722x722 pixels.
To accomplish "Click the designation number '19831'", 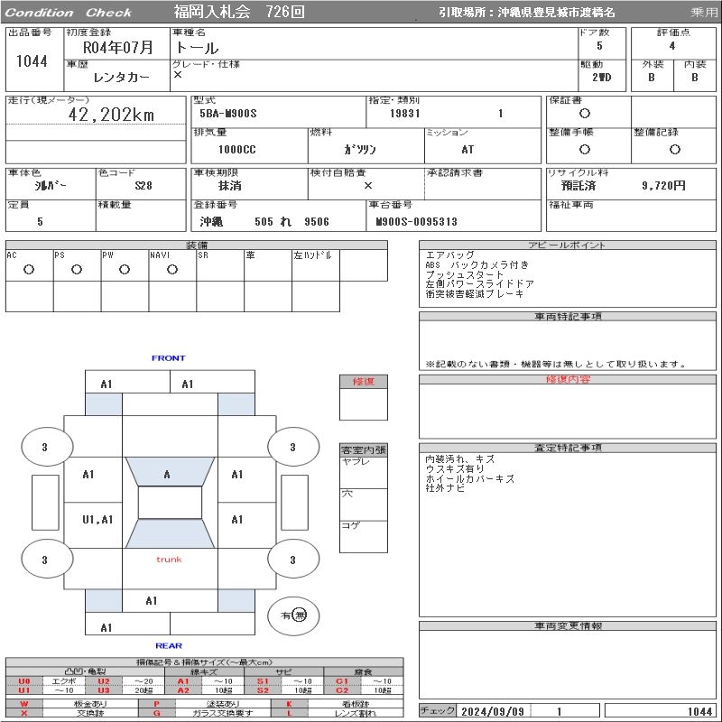I will pos(404,114).
